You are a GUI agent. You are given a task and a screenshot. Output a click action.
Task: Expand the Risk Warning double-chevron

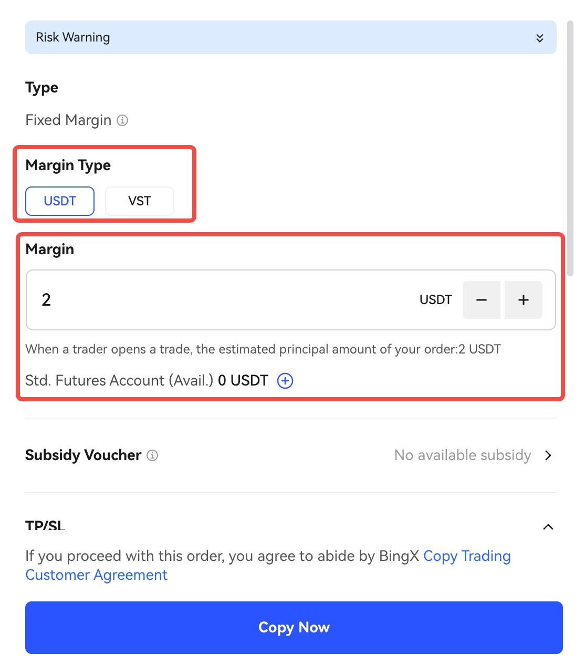539,38
